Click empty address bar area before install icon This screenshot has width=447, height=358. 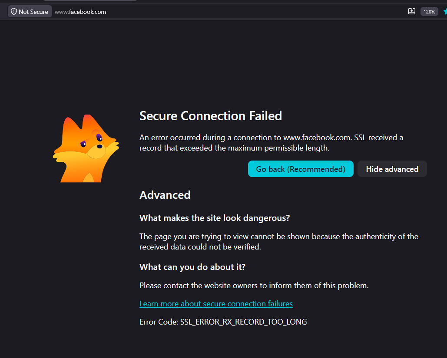257,12
